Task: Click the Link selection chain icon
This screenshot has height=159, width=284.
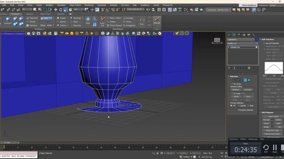Action: [x=8, y=10]
